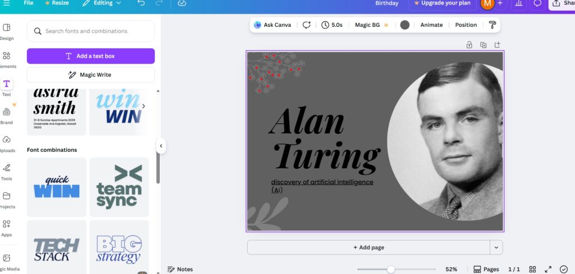Toggle the Notes panel
The height and width of the screenshot is (274, 575).
pos(180,270)
